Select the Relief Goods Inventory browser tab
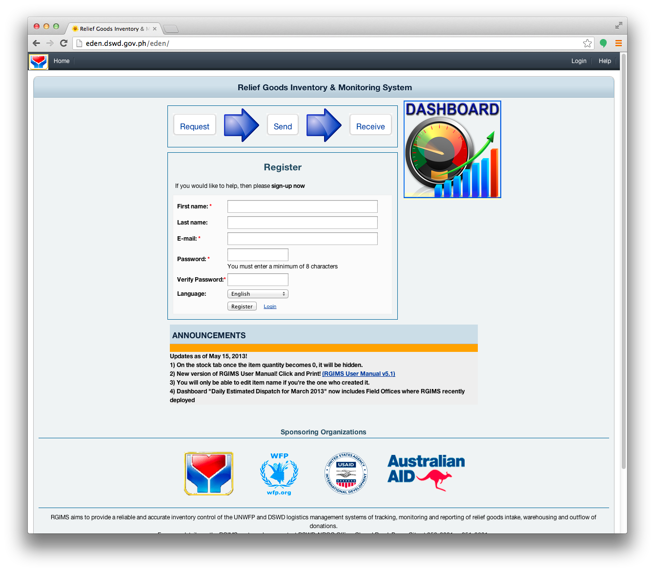The width and height of the screenshot is (655, 572). pyautogui.click(x=113, y=29)
